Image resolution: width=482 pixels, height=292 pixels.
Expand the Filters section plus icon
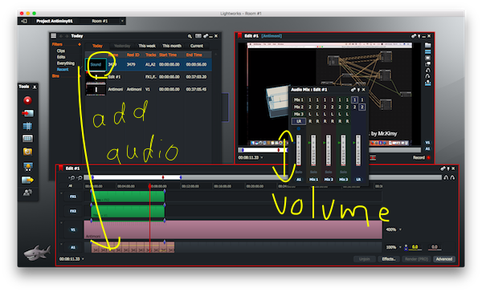point(80,44)
